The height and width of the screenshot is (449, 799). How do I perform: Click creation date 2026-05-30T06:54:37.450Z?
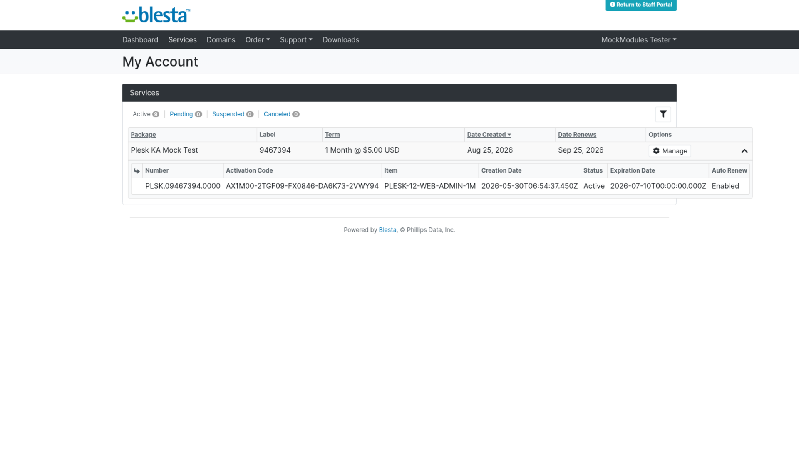pyautogui.click(x=529, y=186)
